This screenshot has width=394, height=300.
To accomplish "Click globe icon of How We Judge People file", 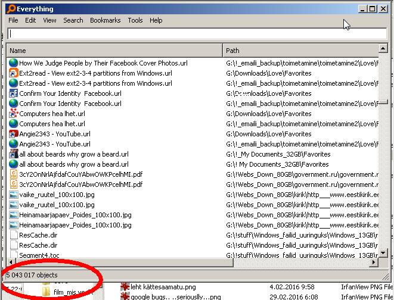I will pos(13,63).
